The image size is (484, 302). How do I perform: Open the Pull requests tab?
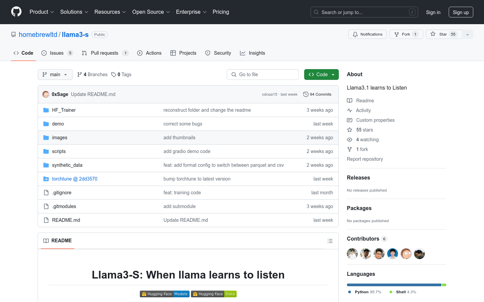[x=105, y=53]
